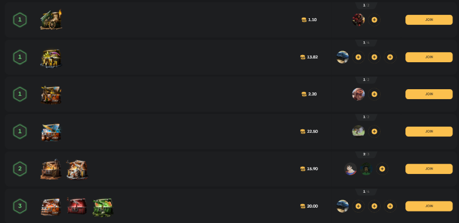Click the red chest case in the 20.00 row

pyautogui.click(x=77, y=206)
